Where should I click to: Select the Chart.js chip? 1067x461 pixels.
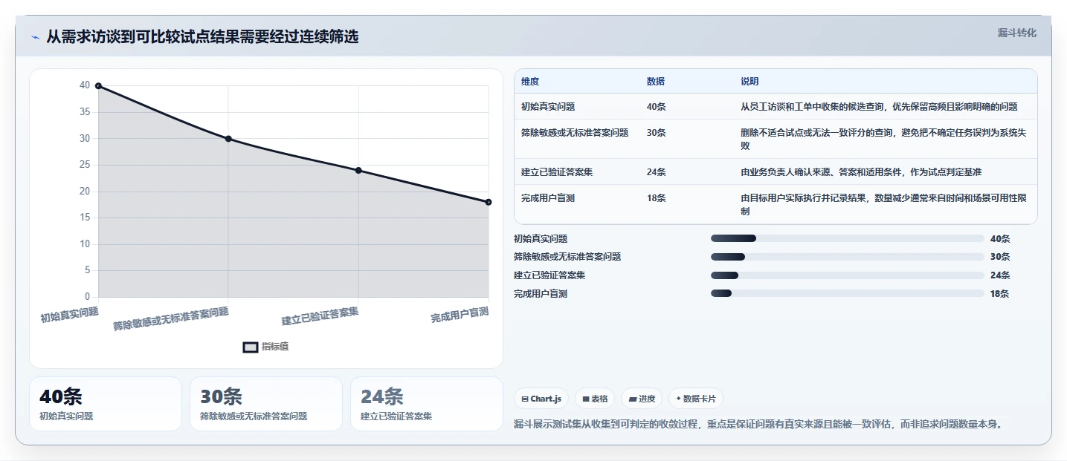coord(541,399)
